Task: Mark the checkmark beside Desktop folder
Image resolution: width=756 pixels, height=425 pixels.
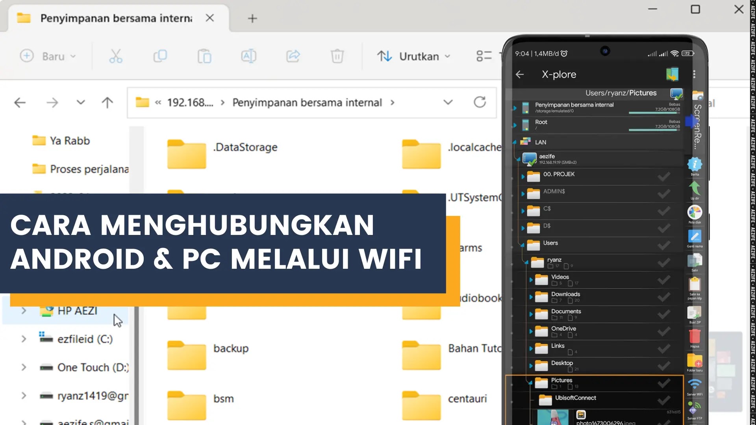Action: 664,366
